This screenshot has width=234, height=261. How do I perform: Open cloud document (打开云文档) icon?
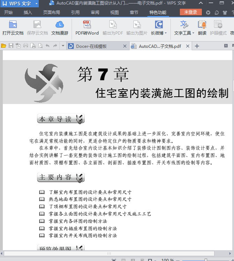(x=13, y=24)
